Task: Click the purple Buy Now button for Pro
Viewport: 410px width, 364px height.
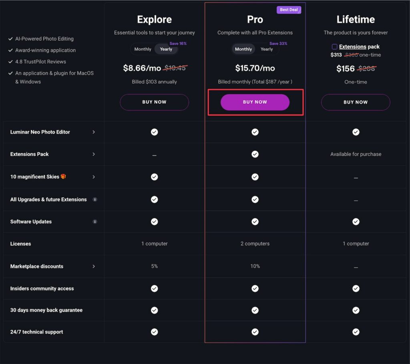Action: (255, 102)
